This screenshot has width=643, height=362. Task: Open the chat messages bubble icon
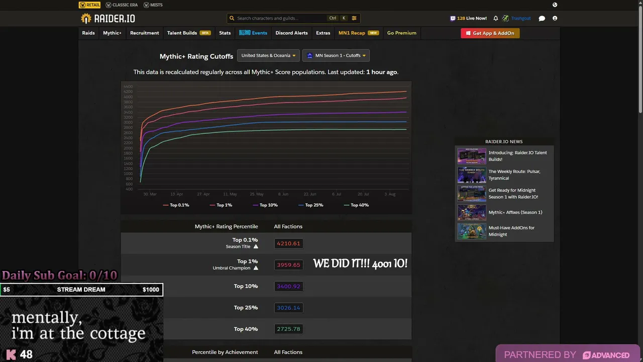coord(542,19)
